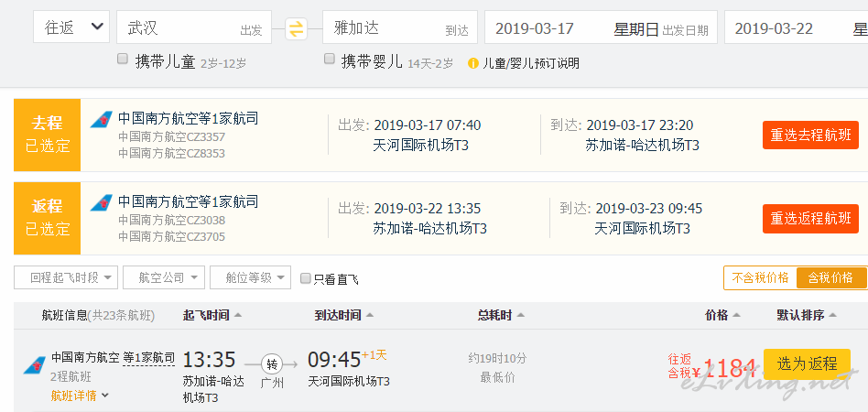Screen dimensions: 868x412
Task: Click the airline logo in flight results list
Action: point(34,365)
